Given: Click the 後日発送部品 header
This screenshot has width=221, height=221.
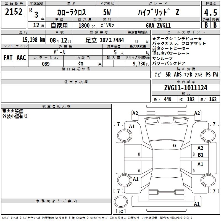Looking at the screenshot, I should [x=76, y=69].
